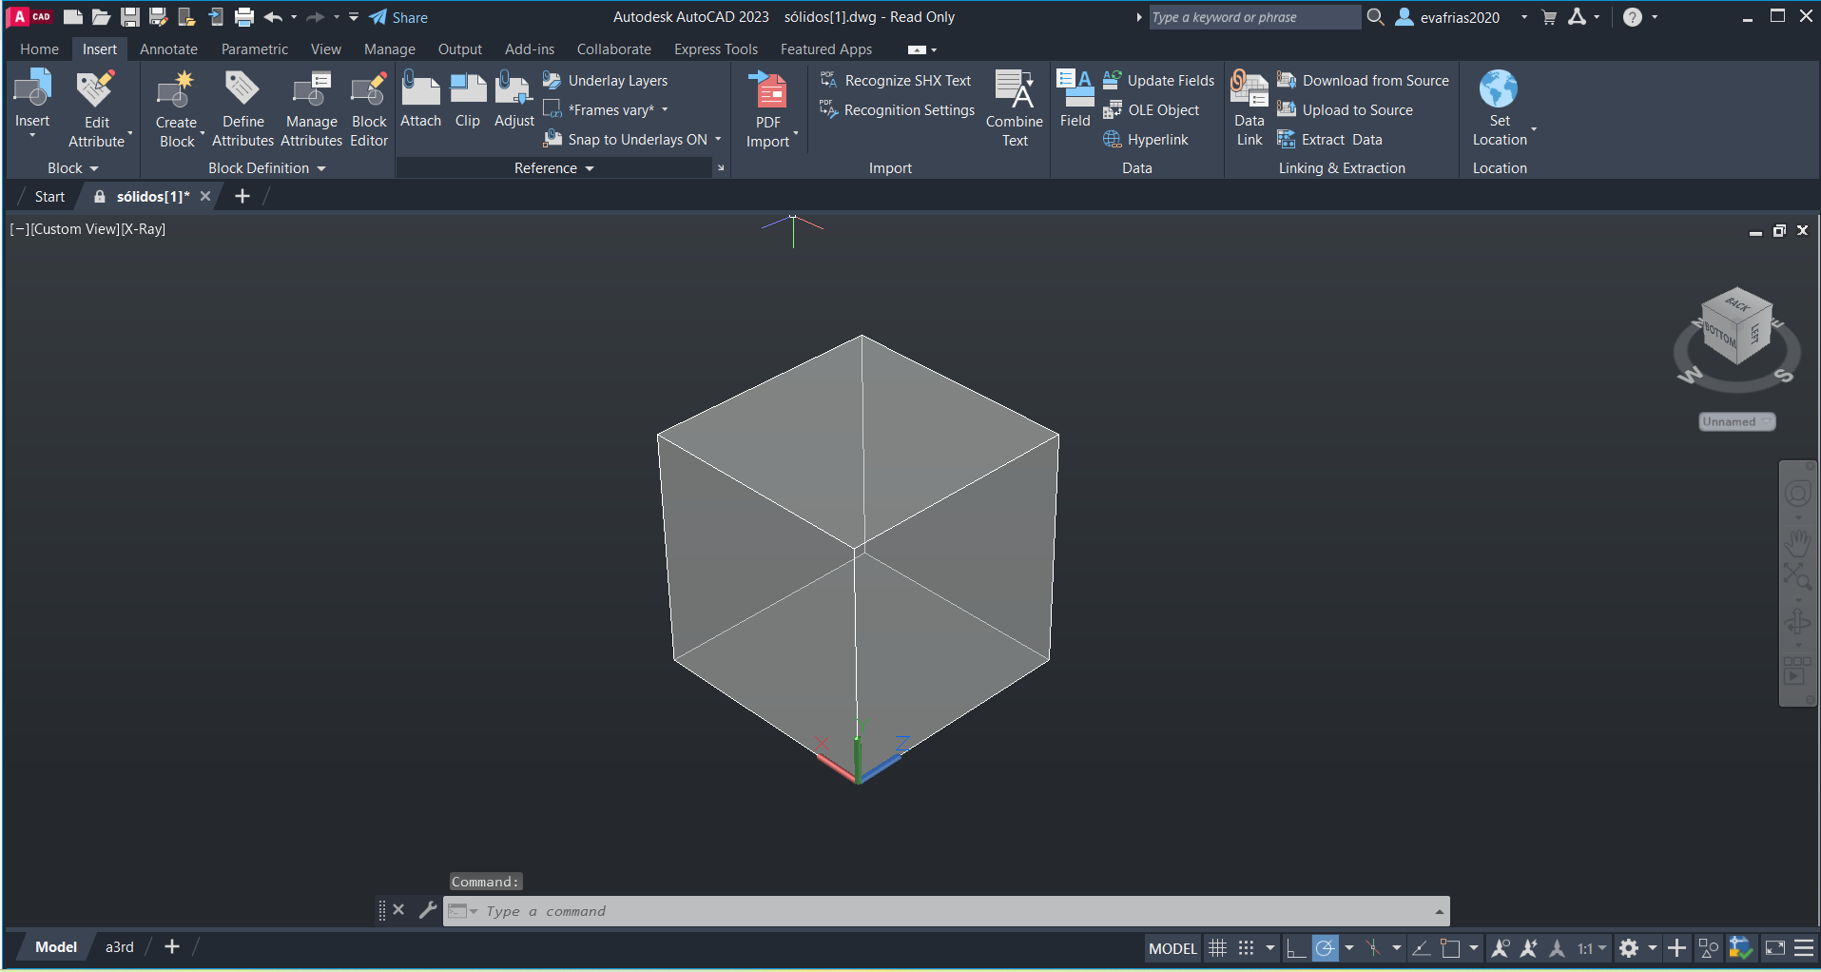
Task: Click the Share button in title bar
Action: tap(398, 17)
